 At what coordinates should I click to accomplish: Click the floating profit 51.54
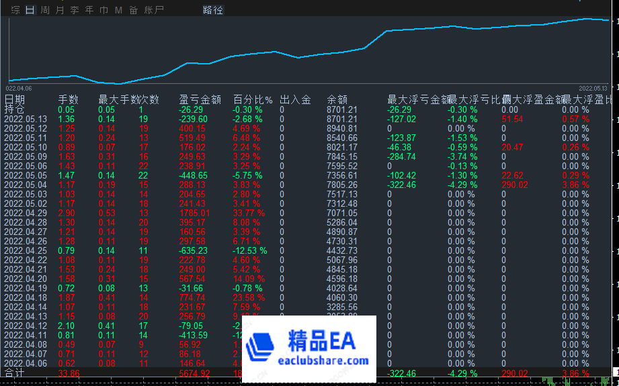[512, 119]
